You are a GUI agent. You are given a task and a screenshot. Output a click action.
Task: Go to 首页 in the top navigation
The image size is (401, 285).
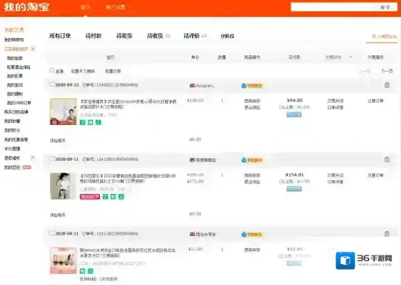point(85,7)
